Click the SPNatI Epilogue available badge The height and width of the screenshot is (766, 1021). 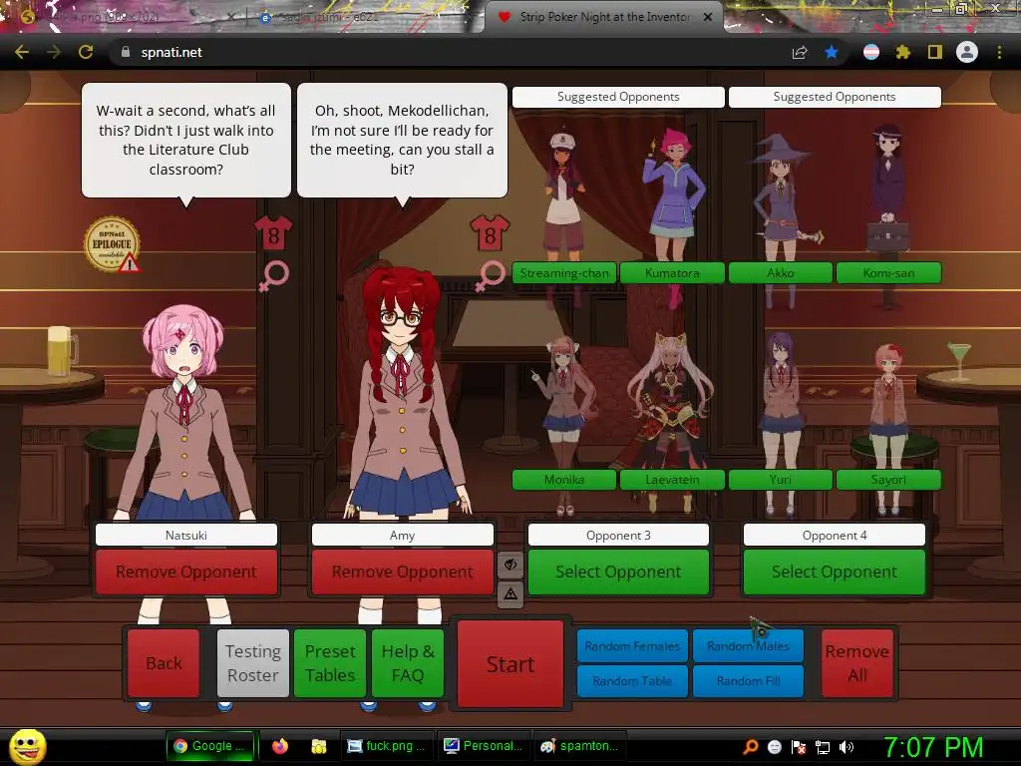point(113,244)
